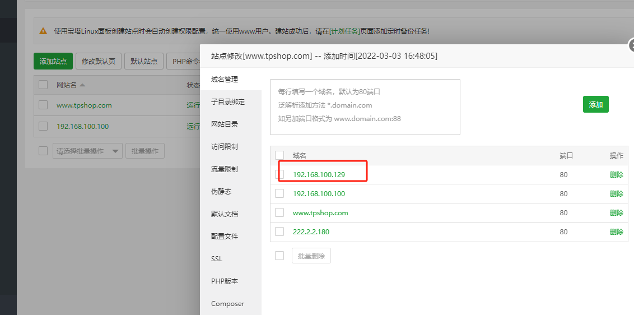
Task: Go to the PHP版本 tab
Action: tap(224, 281)
